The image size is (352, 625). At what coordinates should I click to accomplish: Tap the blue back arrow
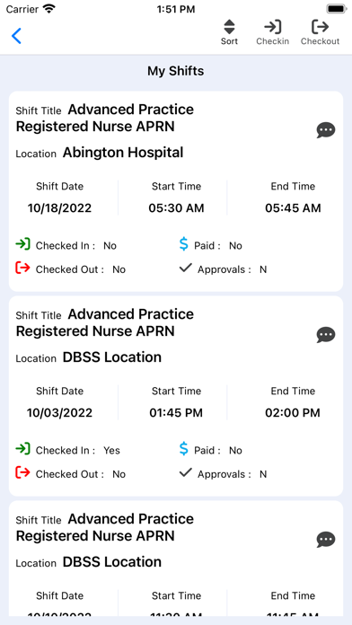16,36
